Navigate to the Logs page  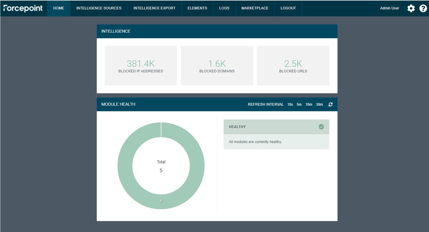224,8
